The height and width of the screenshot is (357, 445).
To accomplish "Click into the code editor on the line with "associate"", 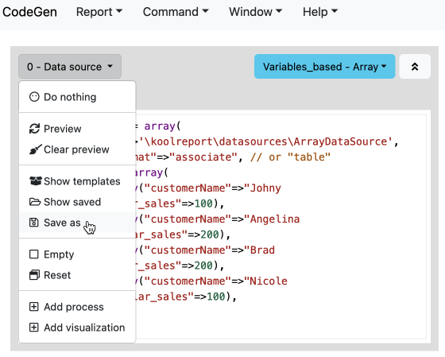I will point(233,157).
